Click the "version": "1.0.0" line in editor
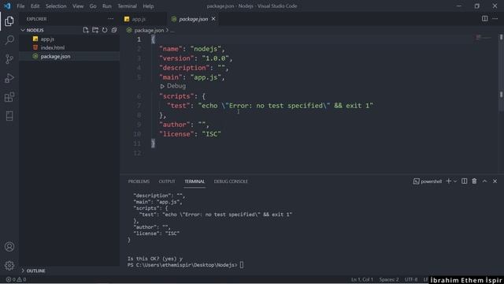The image size is (504, 284). [196, 58]
